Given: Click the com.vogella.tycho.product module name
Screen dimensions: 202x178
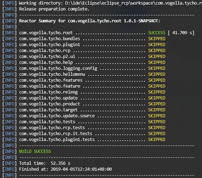Looking at the screenshot, I should coord(50,104).
